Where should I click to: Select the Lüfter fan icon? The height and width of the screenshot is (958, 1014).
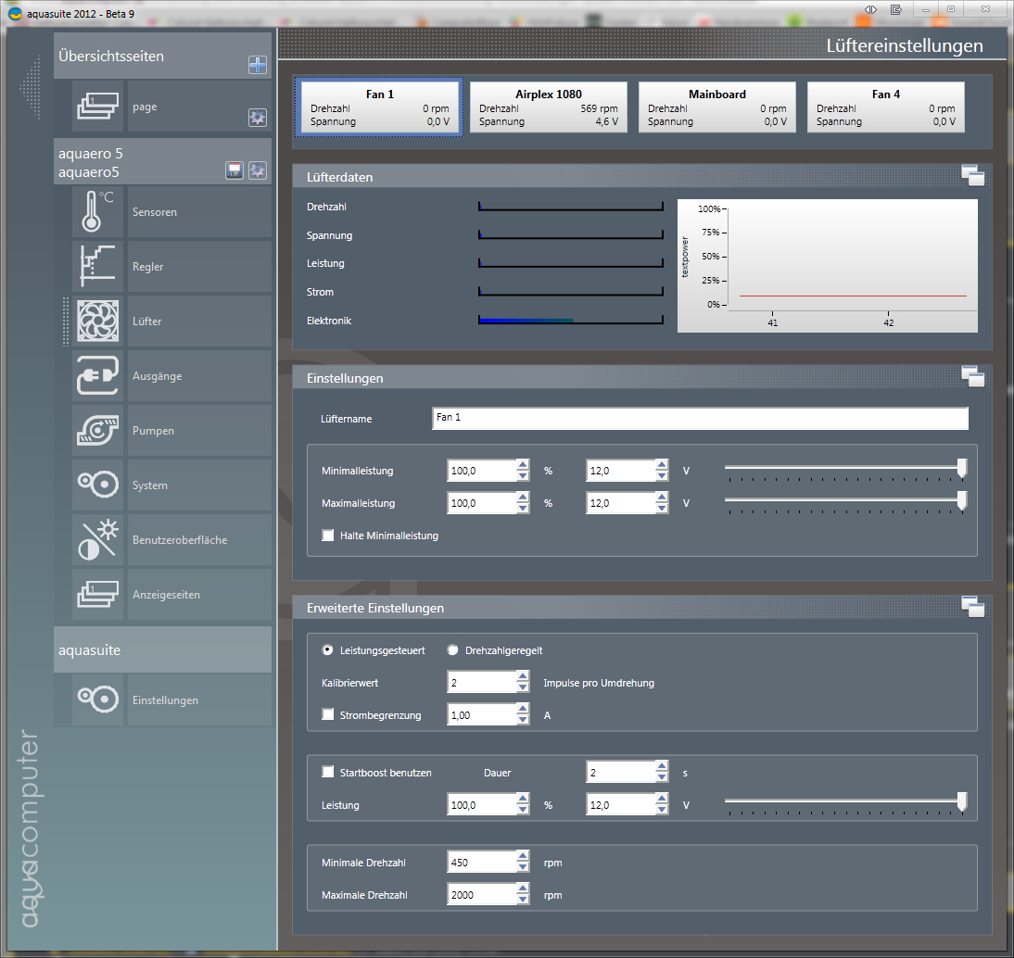[97, 321]
